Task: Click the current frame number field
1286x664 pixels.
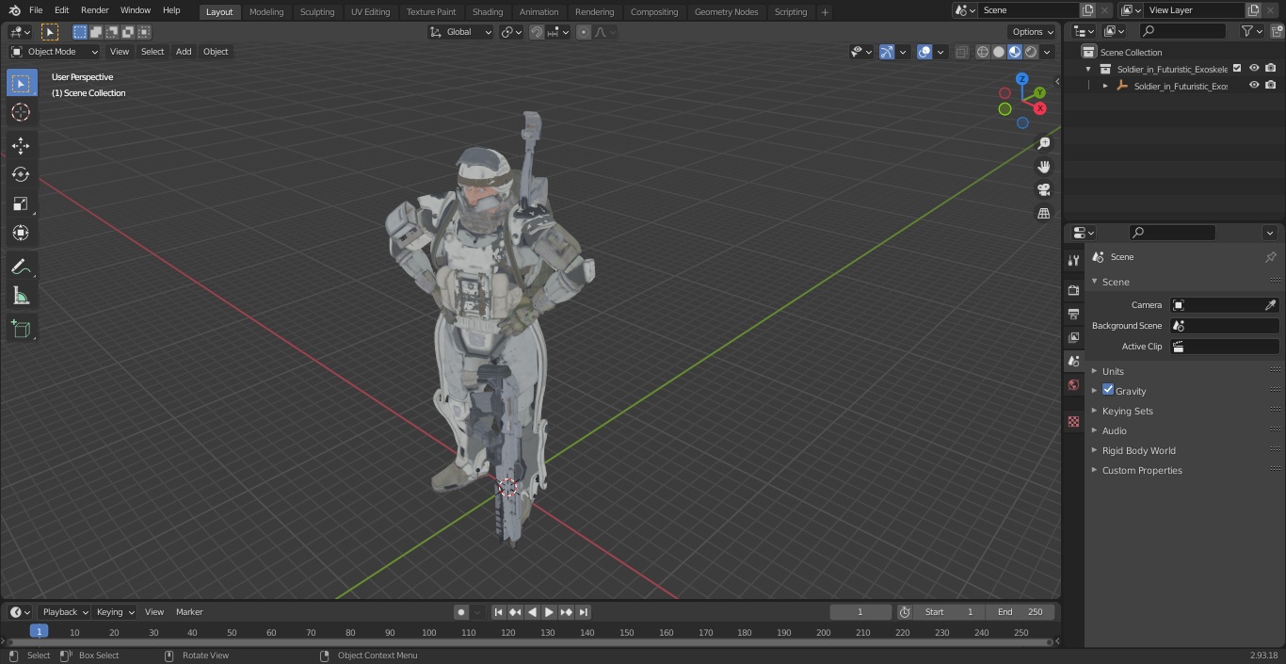Action: 860,612
